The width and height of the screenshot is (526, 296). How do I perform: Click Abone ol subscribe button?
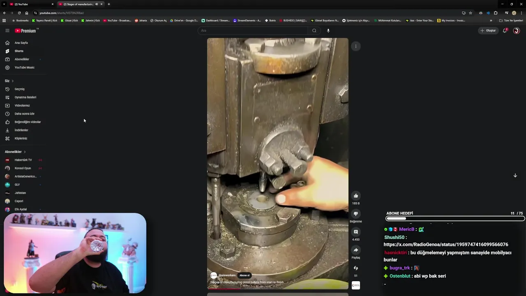[x=245, y=275]
